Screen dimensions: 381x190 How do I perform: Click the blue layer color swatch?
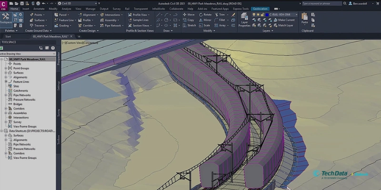pyautogui.click(x=267, y=15)
